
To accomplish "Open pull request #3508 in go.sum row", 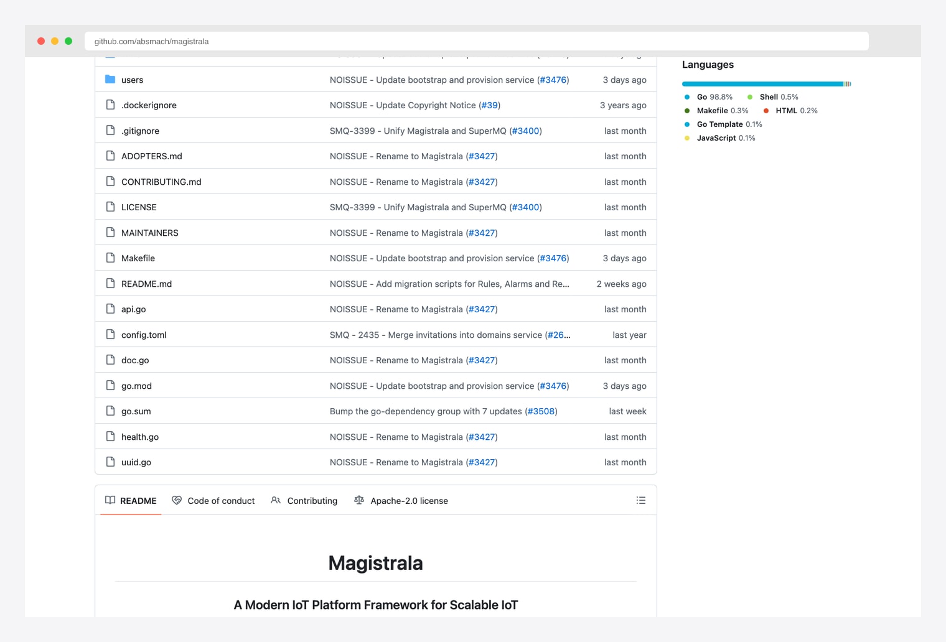I will (541, 411).
